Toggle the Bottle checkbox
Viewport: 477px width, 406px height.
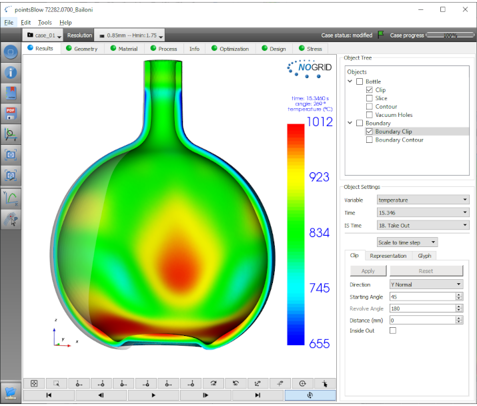tap(360, 81)
